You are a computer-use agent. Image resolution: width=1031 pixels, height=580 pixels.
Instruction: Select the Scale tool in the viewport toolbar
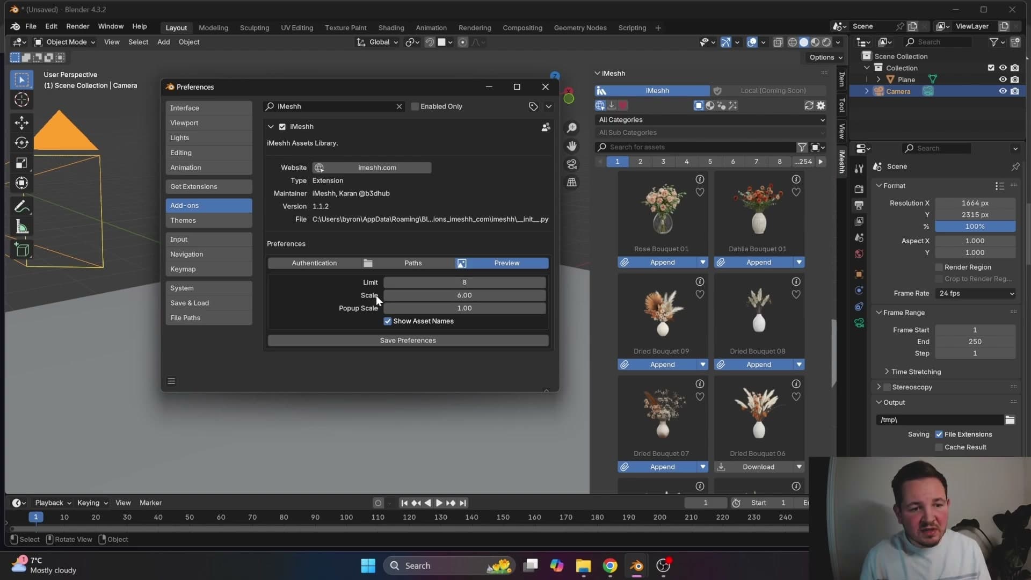(22, 163)
